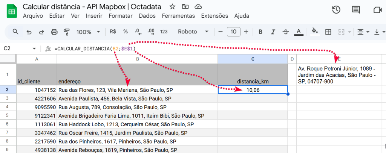Screen dimensions: 386x153
Task: Click the Name Box showing C2
Action: pos(17,48)
